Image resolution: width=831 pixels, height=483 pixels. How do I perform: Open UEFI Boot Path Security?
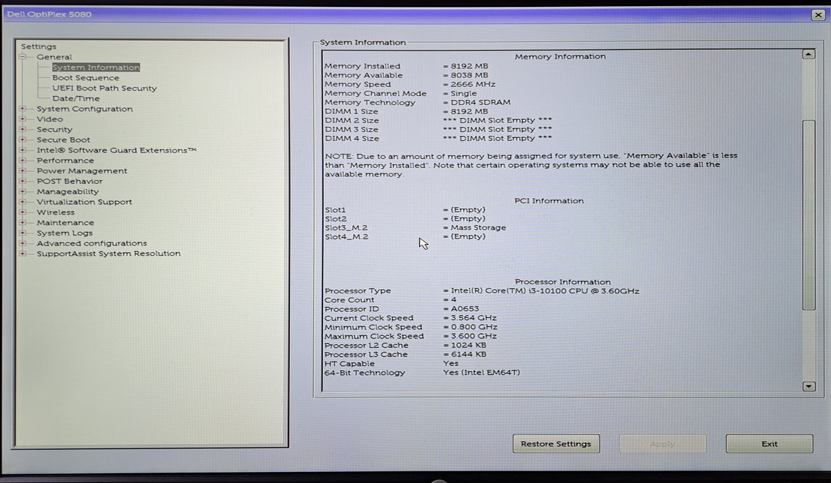[x=104, y=88]
